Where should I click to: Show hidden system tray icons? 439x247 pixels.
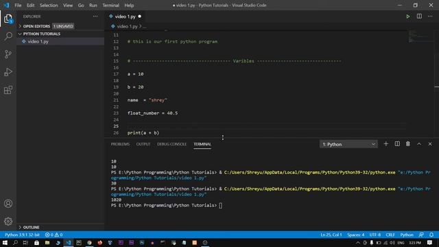pos(358,242)
